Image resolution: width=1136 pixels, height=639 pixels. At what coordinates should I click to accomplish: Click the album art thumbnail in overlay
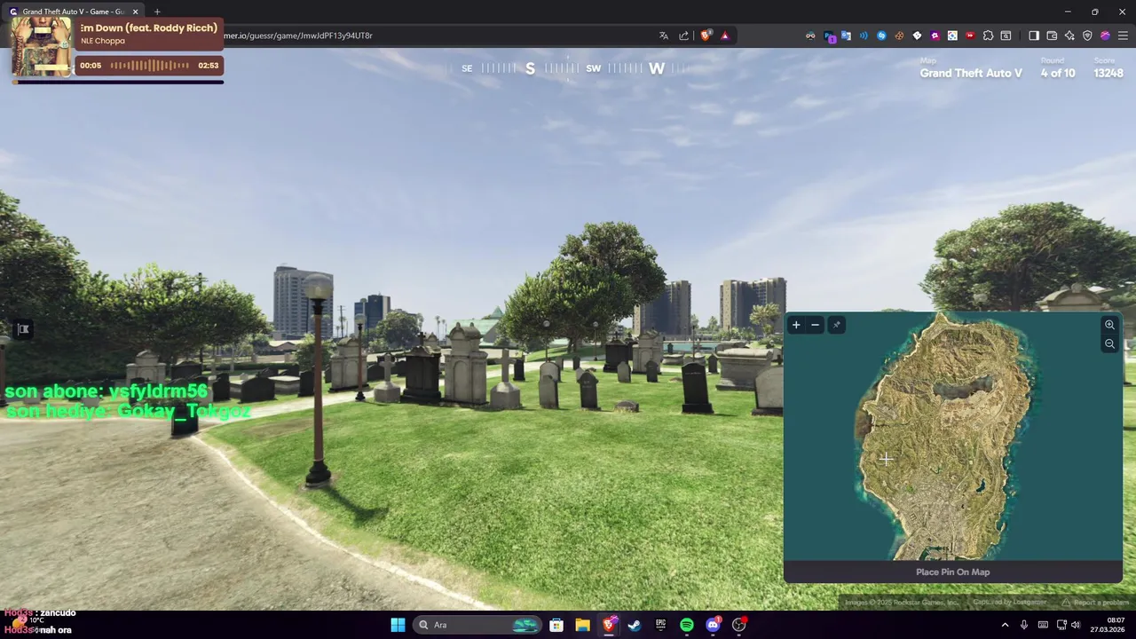(x=41, y=47)
